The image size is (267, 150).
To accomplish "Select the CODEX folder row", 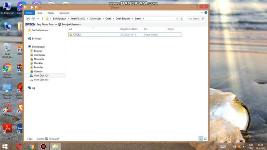I will [125, 35].
